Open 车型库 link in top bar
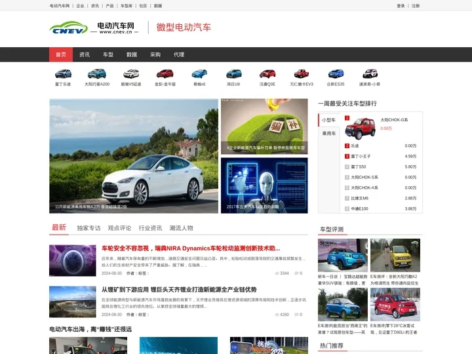 127,6
